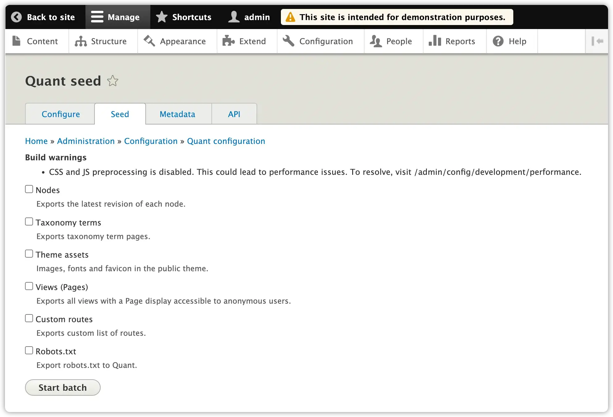Open Configuration via the wrench icon
The image size is (613, 417).
click(288, 41)
